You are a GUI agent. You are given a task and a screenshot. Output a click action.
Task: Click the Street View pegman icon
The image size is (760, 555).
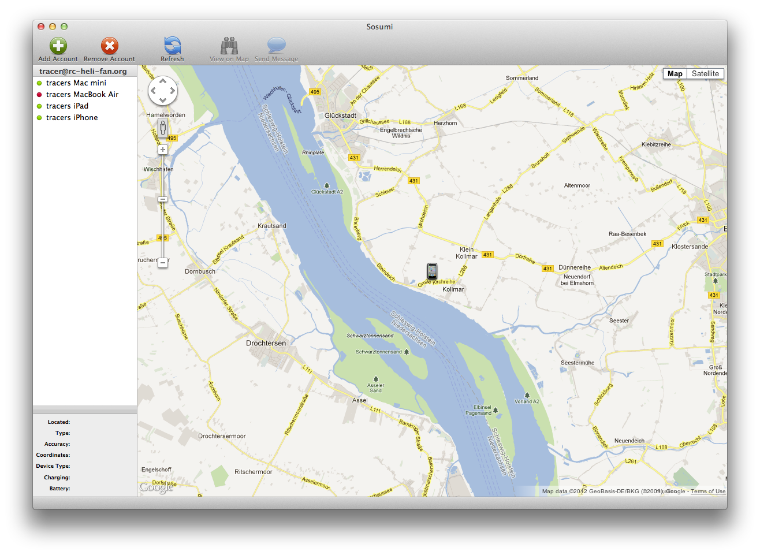(163, 128)
